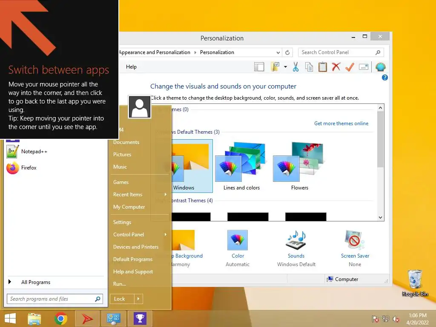Click the layout pane toolbar icon
This screenshot has width=436, height=327.
[259, 67]
